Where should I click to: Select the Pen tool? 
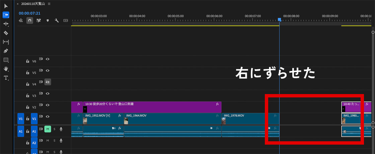click(6, 51)
